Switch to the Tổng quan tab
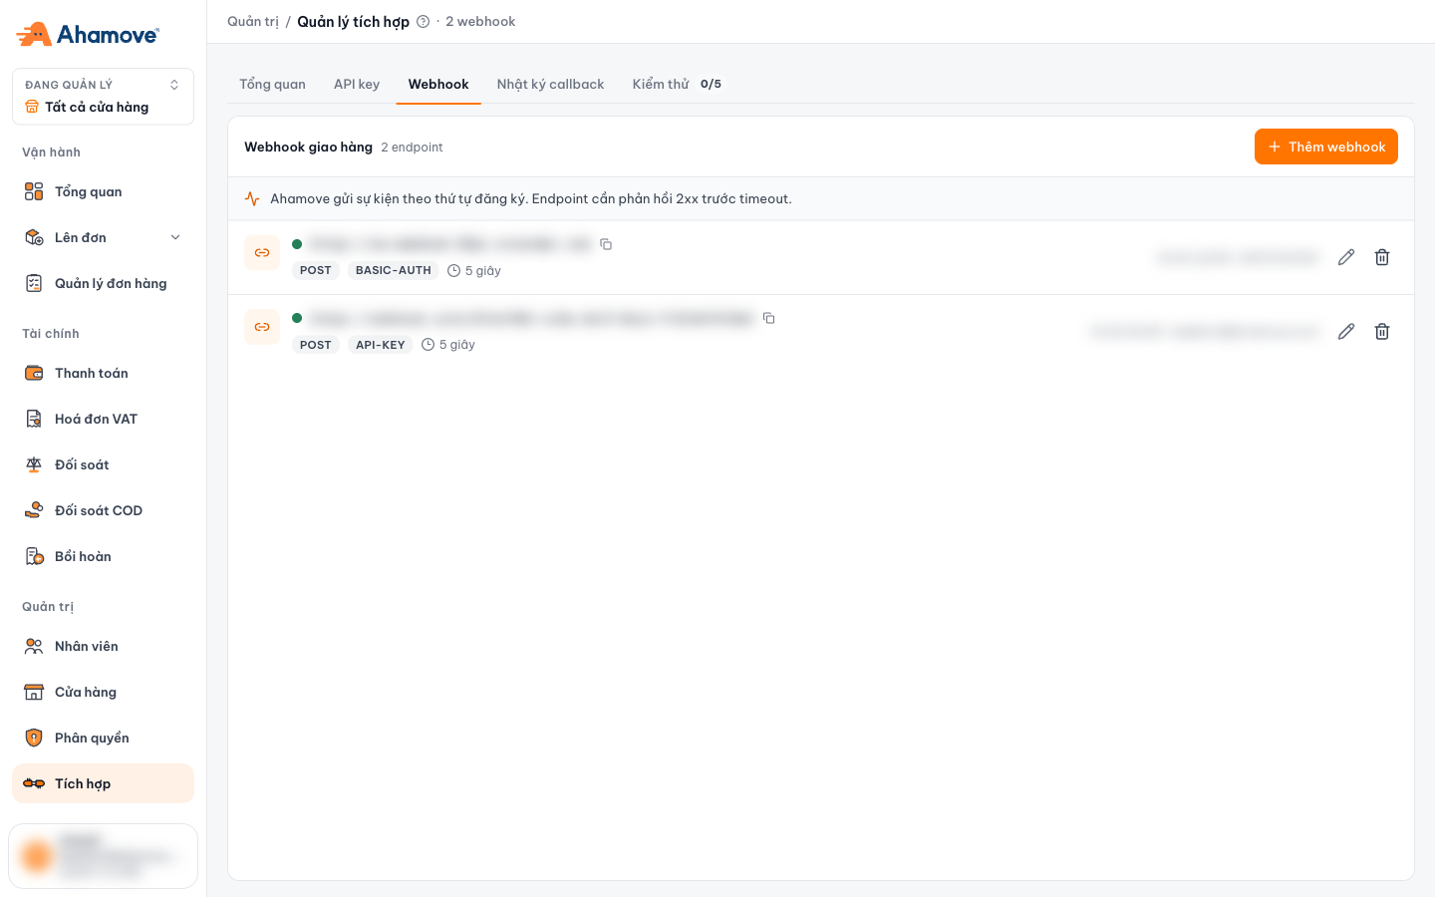This screenshot has height=897, width=1435. [272, 84]
